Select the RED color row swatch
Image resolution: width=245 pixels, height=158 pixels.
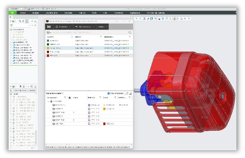[x=48, y=55]
